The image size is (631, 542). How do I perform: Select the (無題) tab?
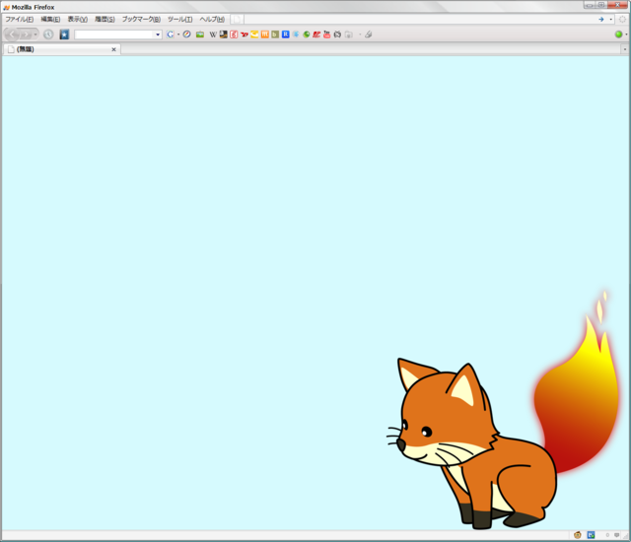pos(62,49)
